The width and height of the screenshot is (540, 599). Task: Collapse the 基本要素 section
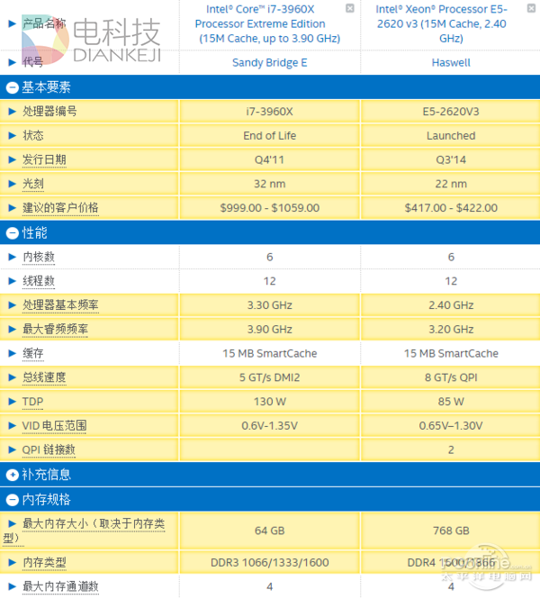pyautogui.click(x=13, y=87)
